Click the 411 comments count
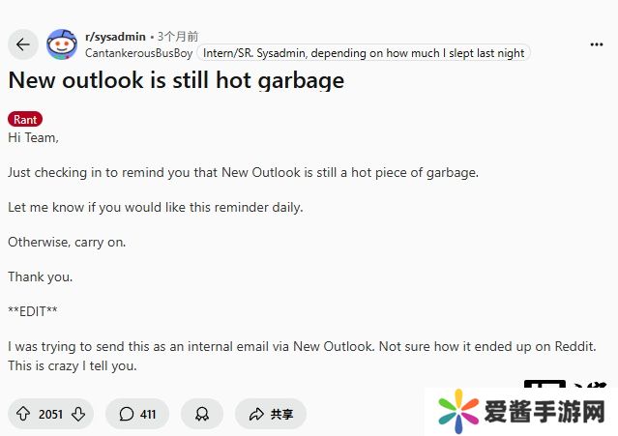 [148, 414]
